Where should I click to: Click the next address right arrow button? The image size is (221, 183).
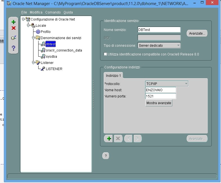point(137,139)
